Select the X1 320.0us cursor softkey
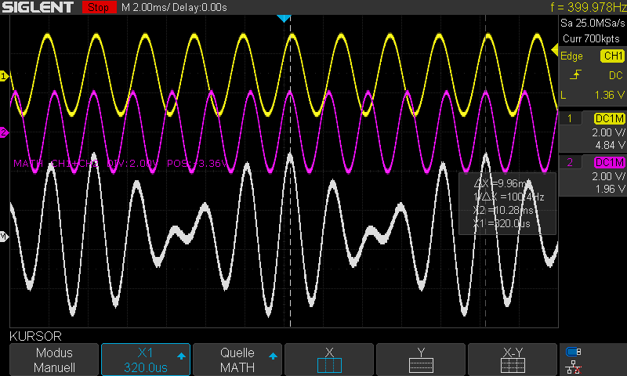 pyautogui.click(x=146, y=360)
